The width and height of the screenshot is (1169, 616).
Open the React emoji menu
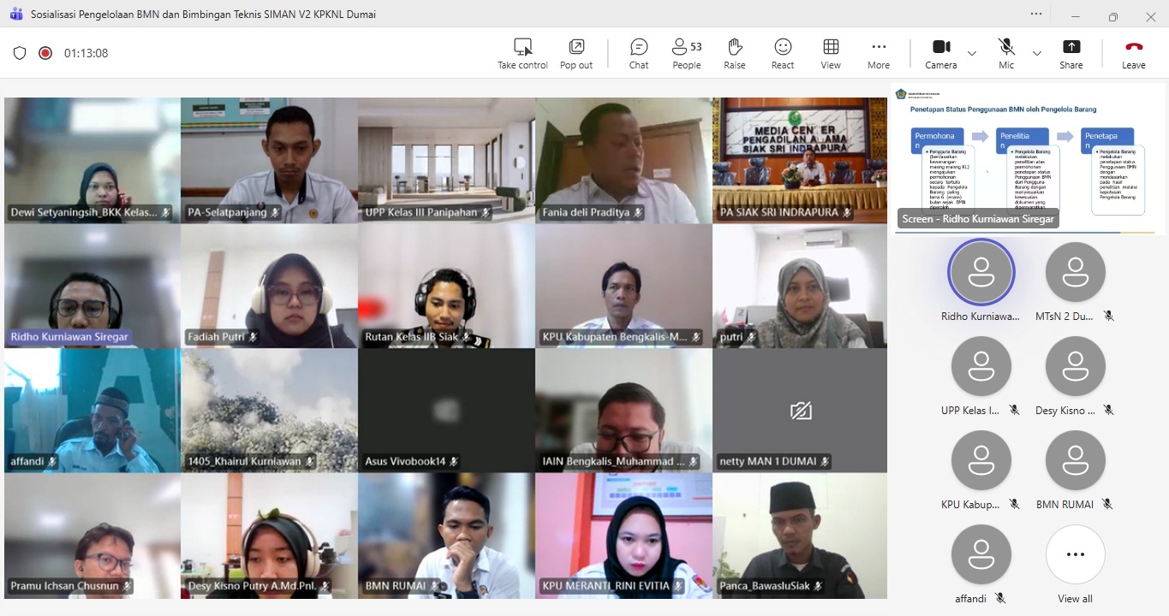(x=783, y=53)
